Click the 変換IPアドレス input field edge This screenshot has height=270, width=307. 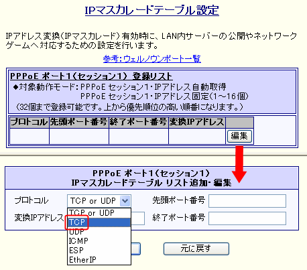click(138, 218)
